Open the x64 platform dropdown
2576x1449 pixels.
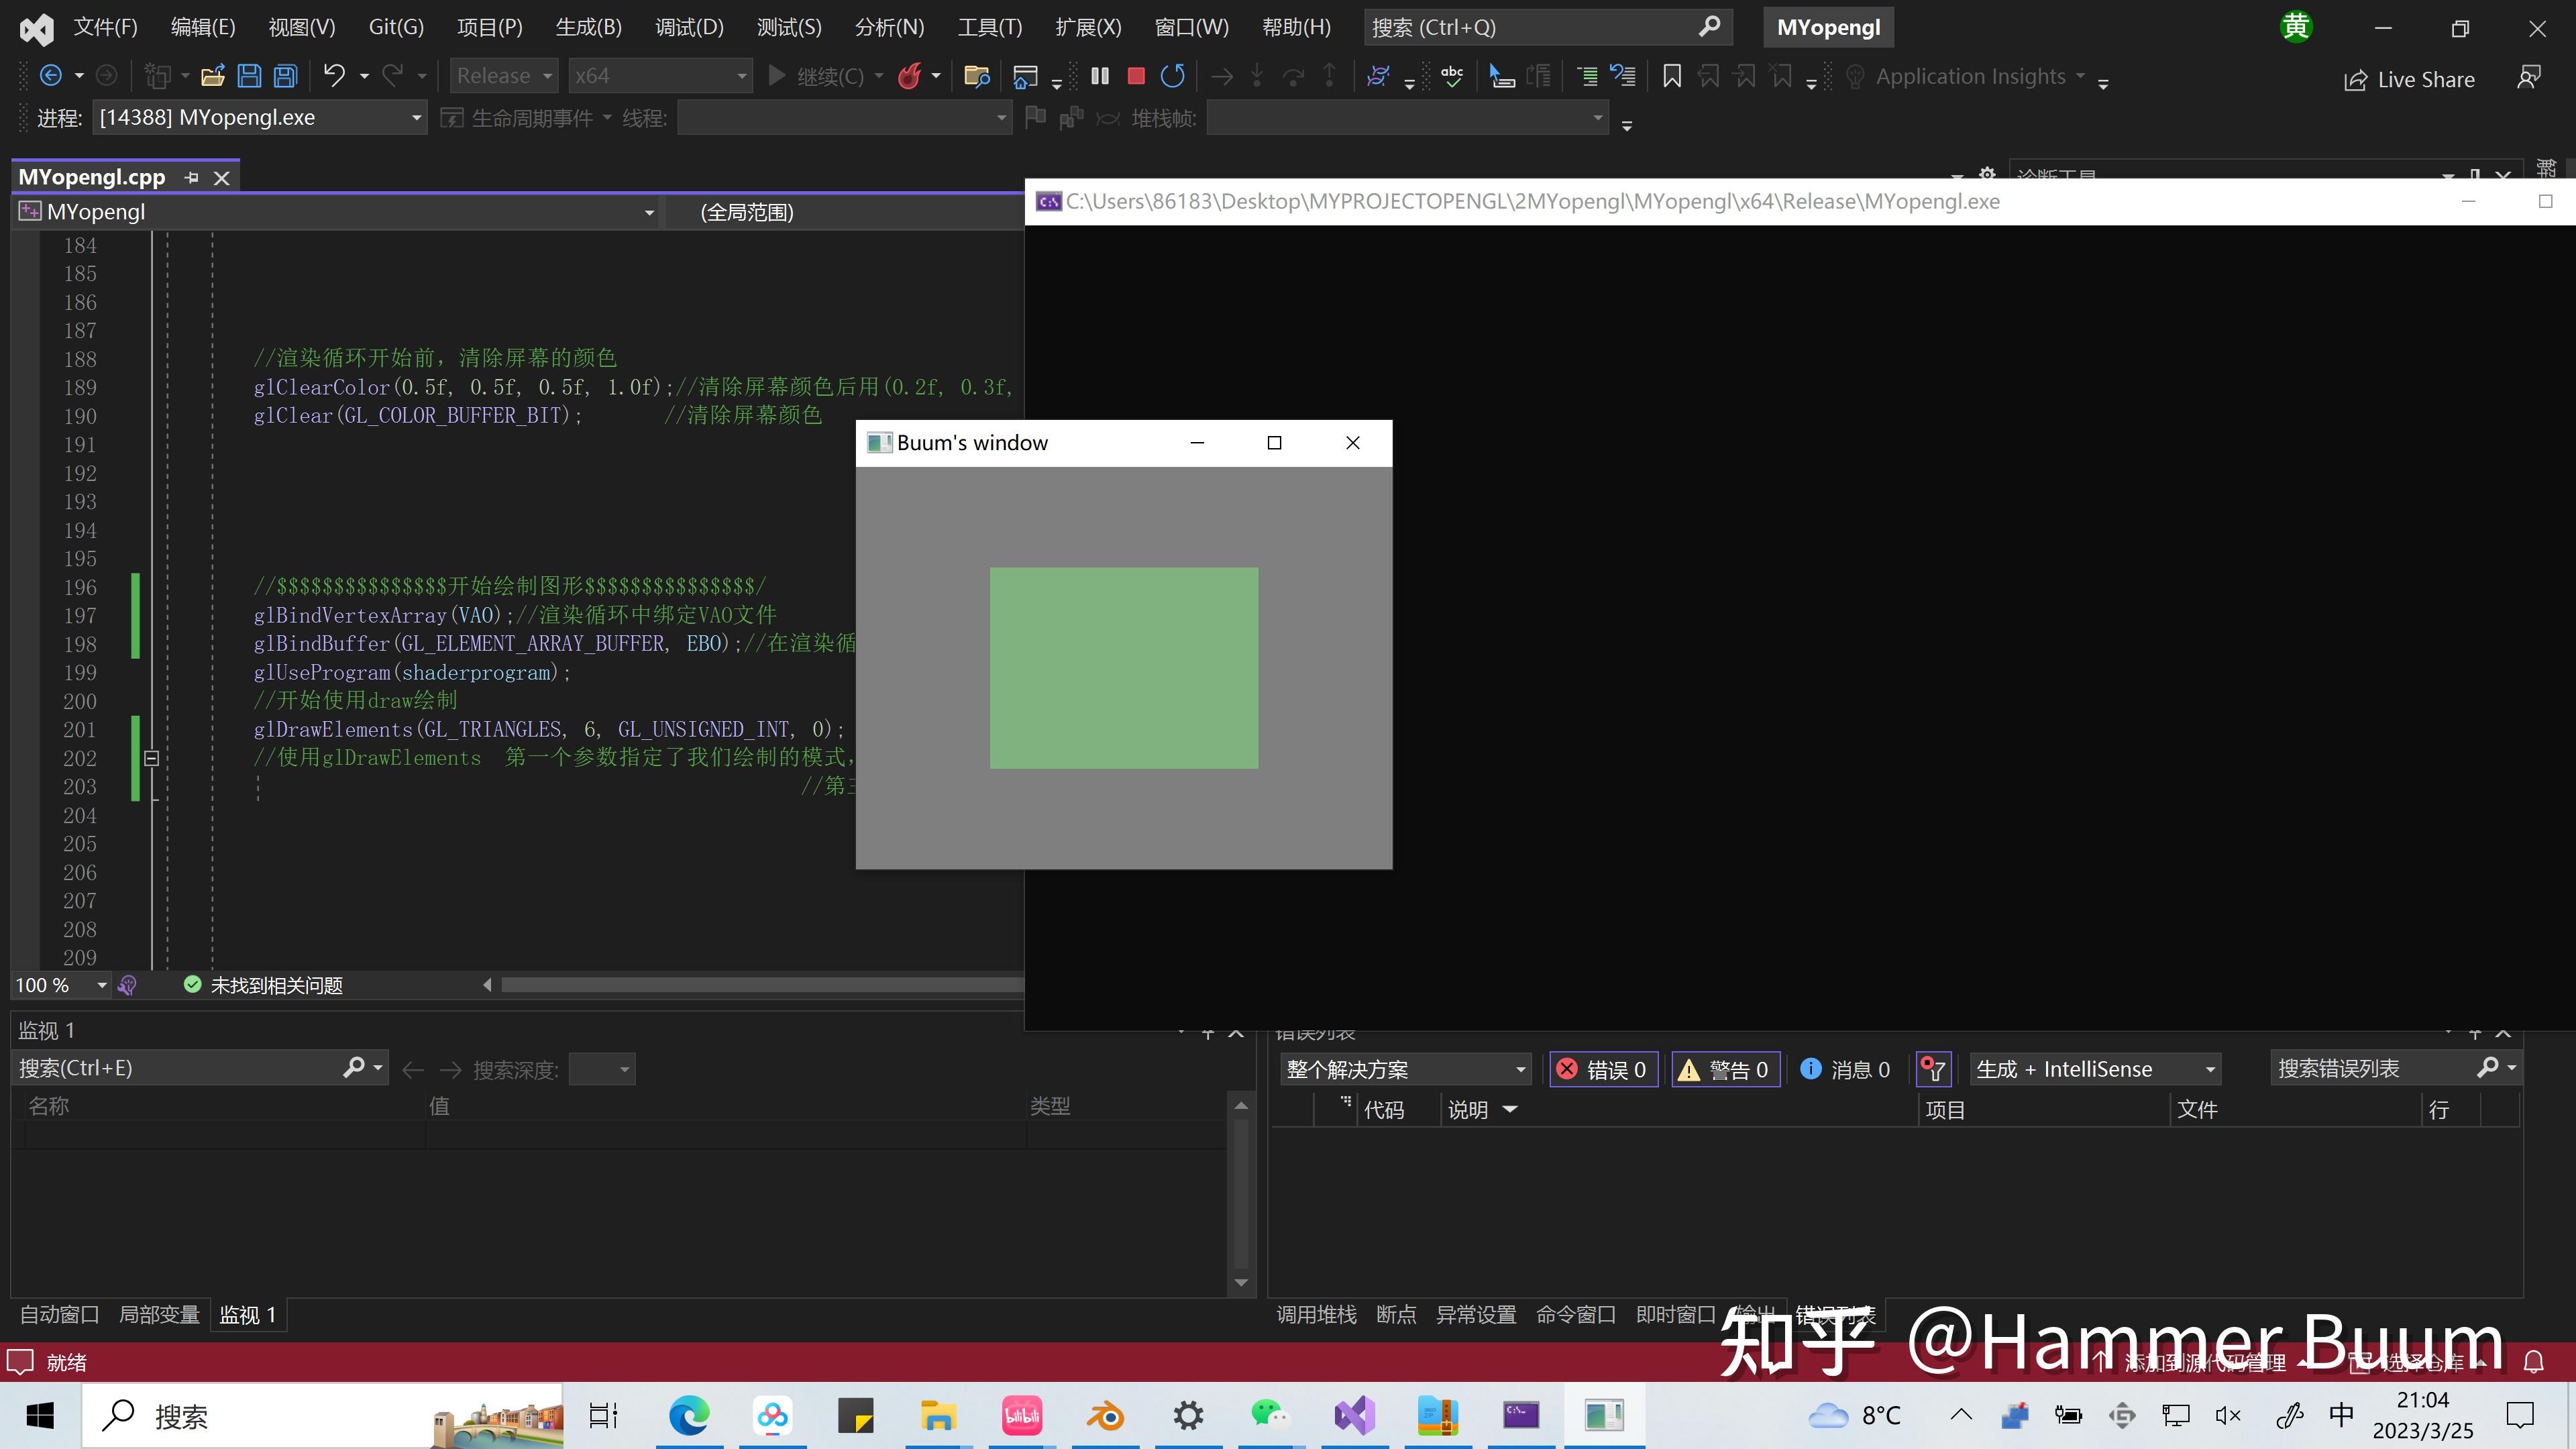click(659, 75)
